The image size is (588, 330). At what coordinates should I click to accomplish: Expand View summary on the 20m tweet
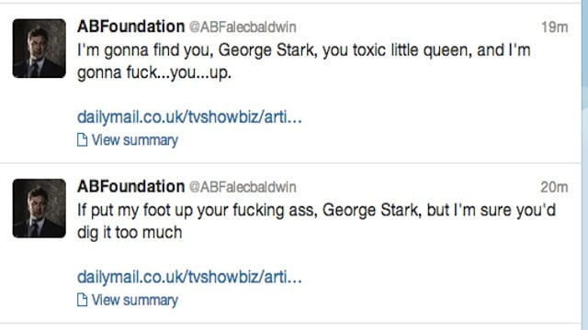pyautogui.click(x=135, y=300)
